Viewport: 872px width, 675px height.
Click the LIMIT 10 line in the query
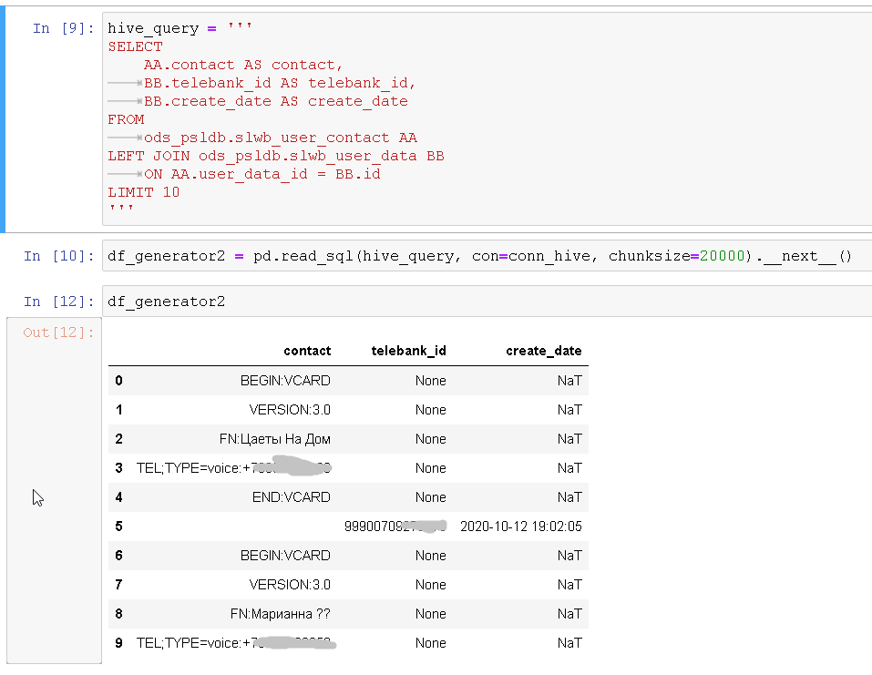(x=142, y=191)
